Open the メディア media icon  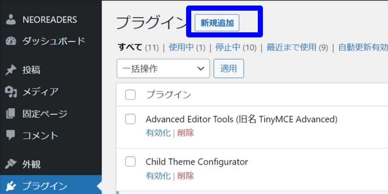(11, 92)
